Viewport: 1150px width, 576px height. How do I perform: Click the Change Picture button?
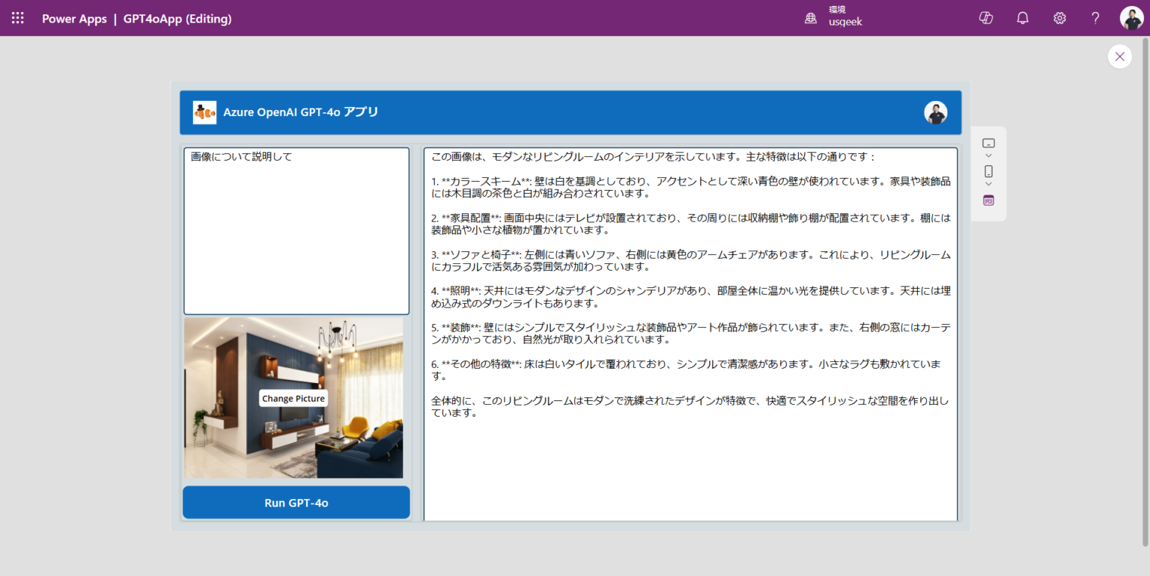coord(293,397)
